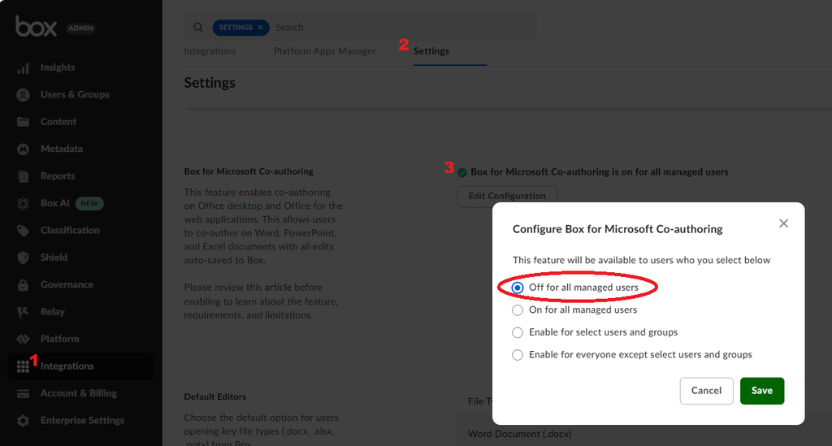This screenshot has width=832, height=446.
Task: Choose Enable for select users and groups
Action: 518,332
